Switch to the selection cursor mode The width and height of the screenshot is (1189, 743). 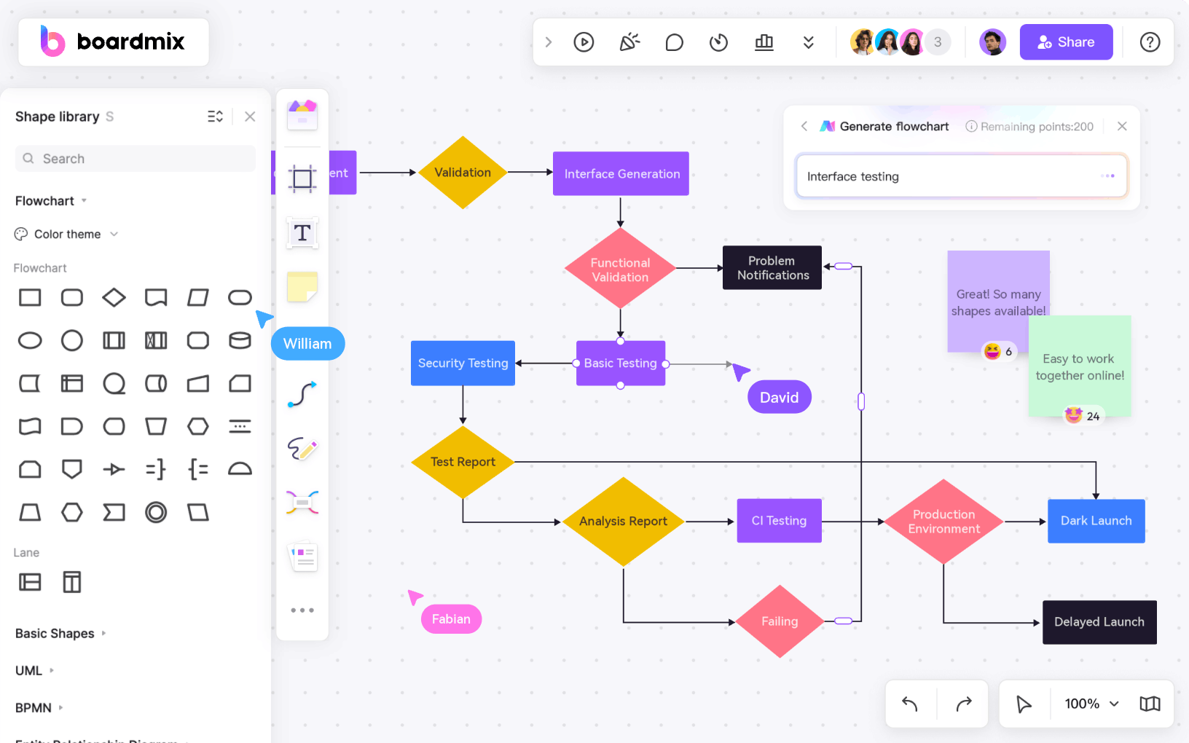click(1024, 704)
